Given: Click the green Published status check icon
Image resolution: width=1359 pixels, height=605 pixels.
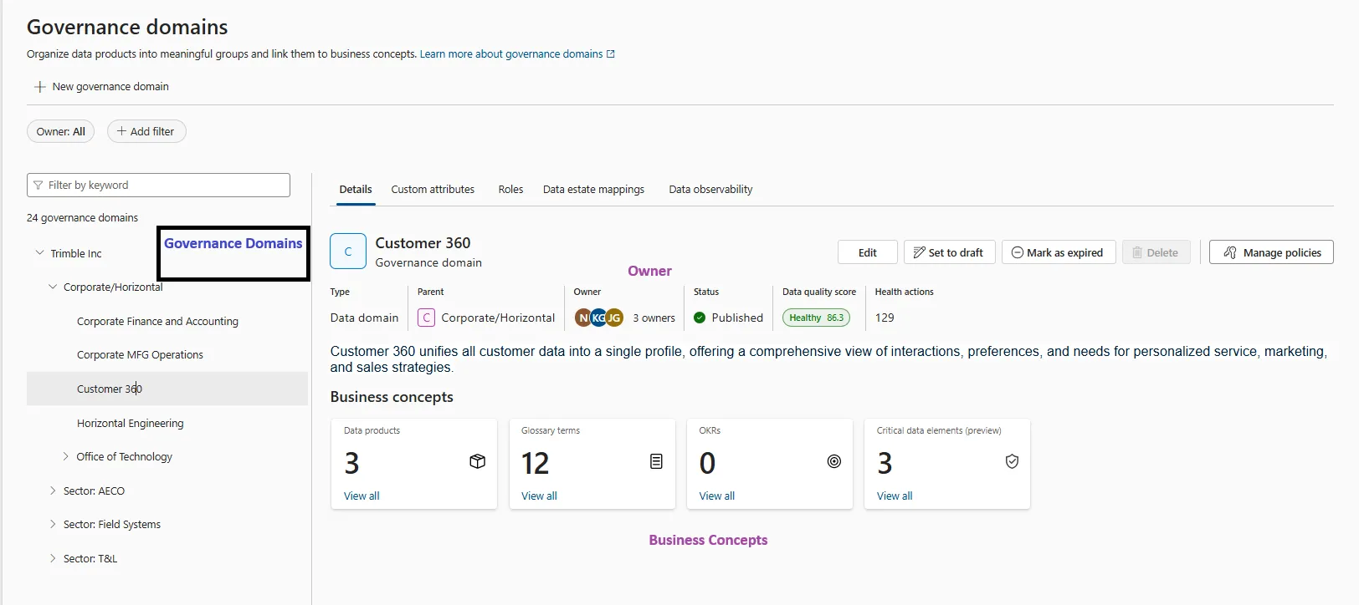Looking at the screenshot, I should pyautogui.click(x=700, y=318).
